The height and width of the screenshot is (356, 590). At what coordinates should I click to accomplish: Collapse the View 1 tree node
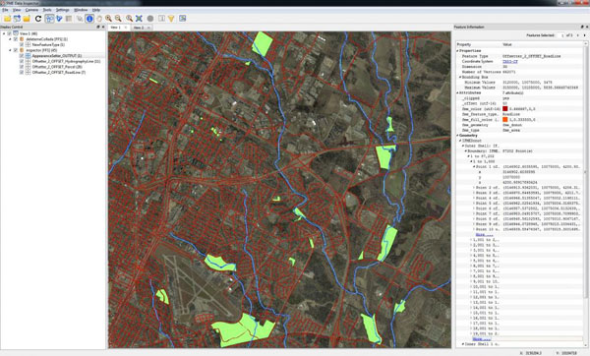point(4,33)
